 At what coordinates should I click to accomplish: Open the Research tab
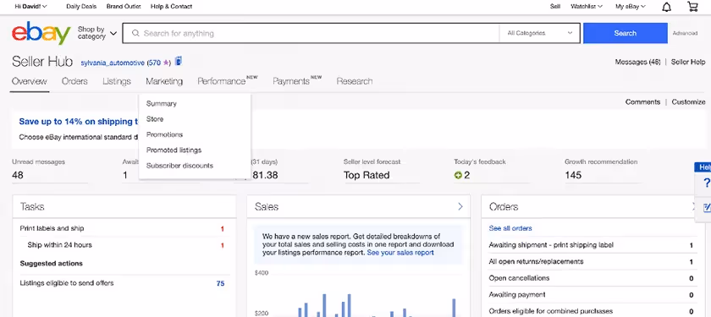355,81
